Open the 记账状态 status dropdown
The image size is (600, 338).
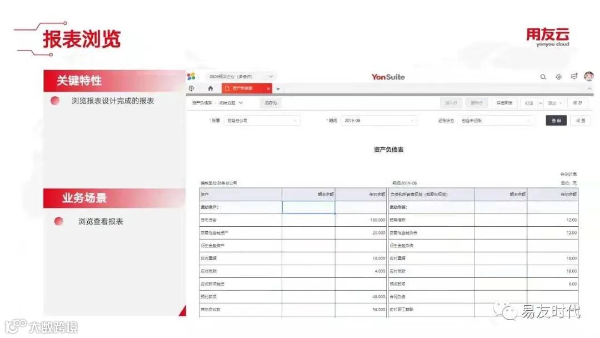tap(496, 121)
